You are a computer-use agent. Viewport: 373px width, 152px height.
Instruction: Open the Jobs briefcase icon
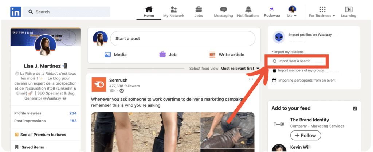(199, 9)
